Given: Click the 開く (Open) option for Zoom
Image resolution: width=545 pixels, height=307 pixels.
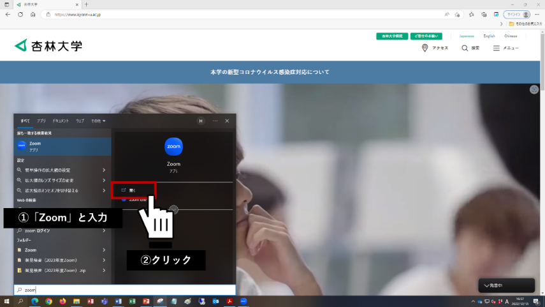Looking at the screenshot, I should click(133, 190).
